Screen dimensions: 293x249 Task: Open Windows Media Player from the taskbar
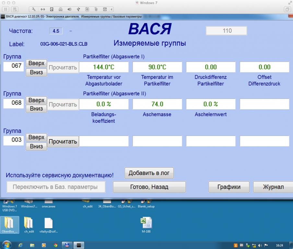click(44, 245)
